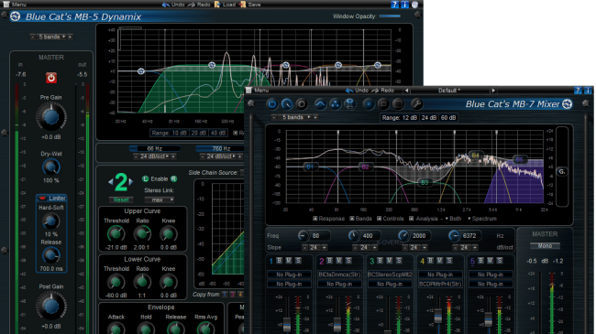Click the Blue Cat logo in MB-7 Mixer title
This screenshot has width=596, height=334.
(567, 103)
